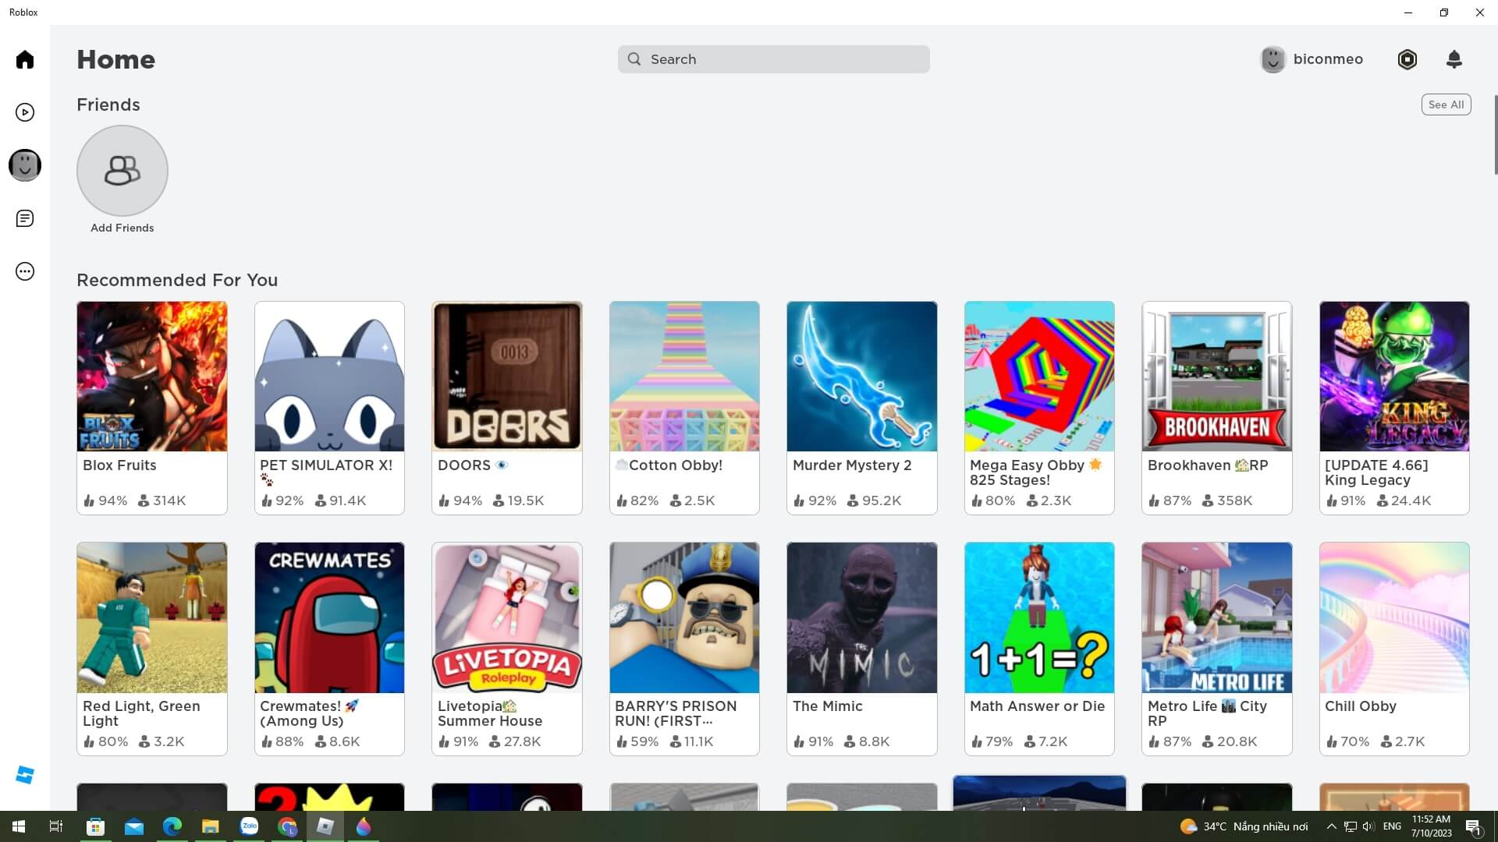
Task: Open the Discover/Games icon in sidebar
Action: (25, 112)
